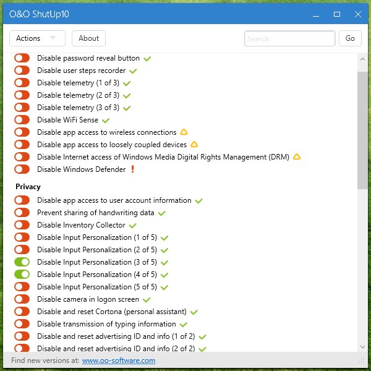Click yellow warning triangle beside wireless connections setting

(184, 132)
